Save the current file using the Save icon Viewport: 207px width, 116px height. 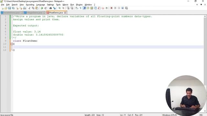click(9, 8)
